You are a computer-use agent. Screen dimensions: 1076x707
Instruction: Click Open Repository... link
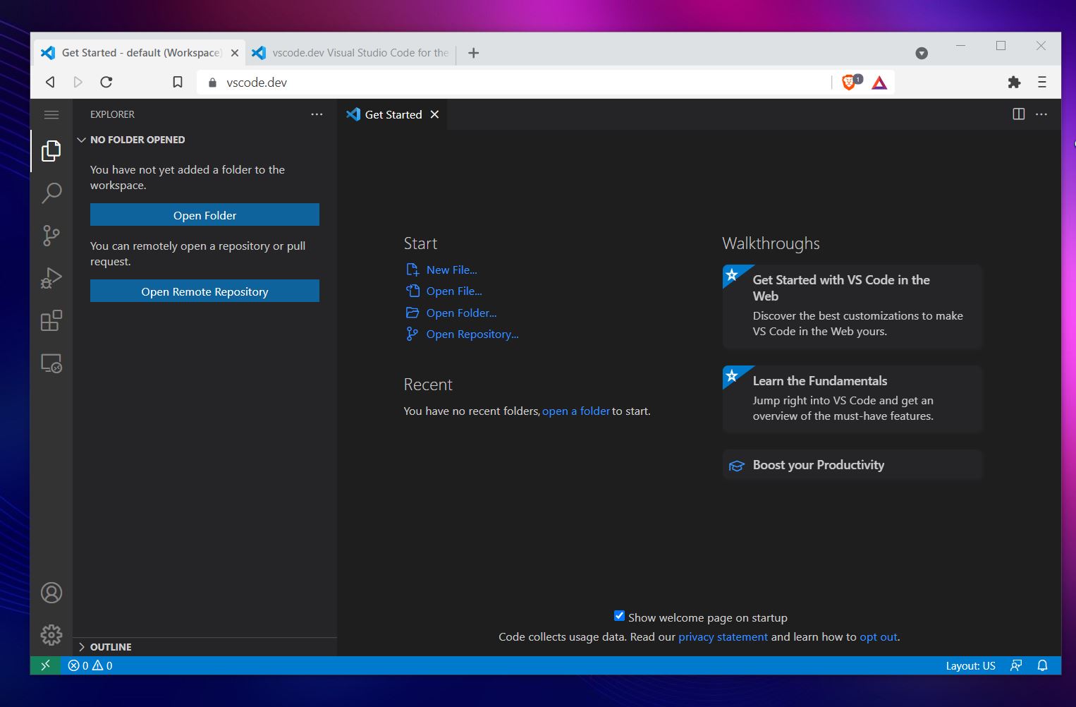(x=472, y=334)
